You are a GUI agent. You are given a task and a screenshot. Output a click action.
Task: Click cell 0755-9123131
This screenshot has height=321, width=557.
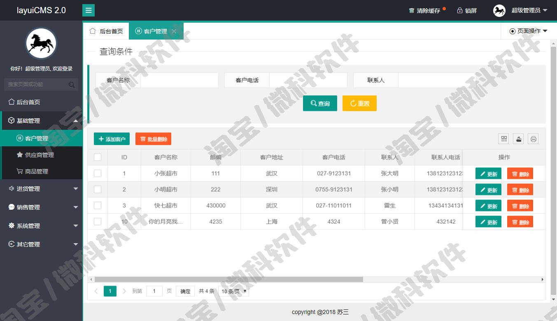pyautogui.click(x=334, y=190)
